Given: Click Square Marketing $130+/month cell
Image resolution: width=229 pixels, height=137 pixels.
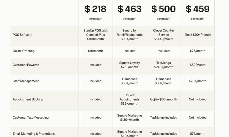Looking at the screenshot, I should [x=129, y=118].
